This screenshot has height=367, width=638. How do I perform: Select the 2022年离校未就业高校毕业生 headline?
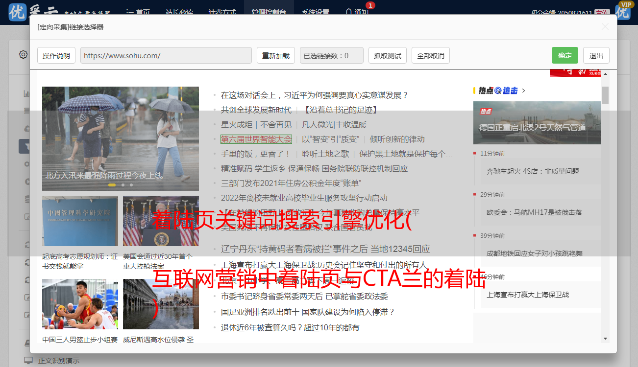(304, 198)
